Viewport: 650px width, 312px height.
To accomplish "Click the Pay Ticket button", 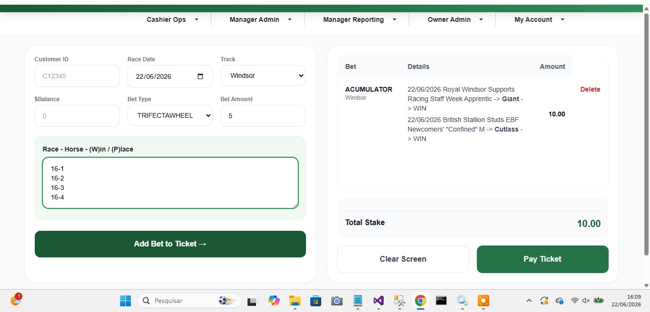I will [542, 259].
